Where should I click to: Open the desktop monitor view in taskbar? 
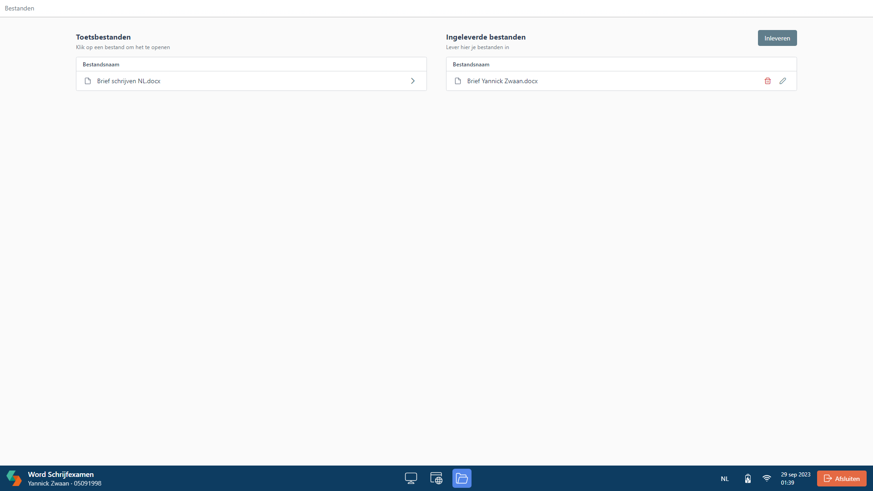[x=411, y=478]
